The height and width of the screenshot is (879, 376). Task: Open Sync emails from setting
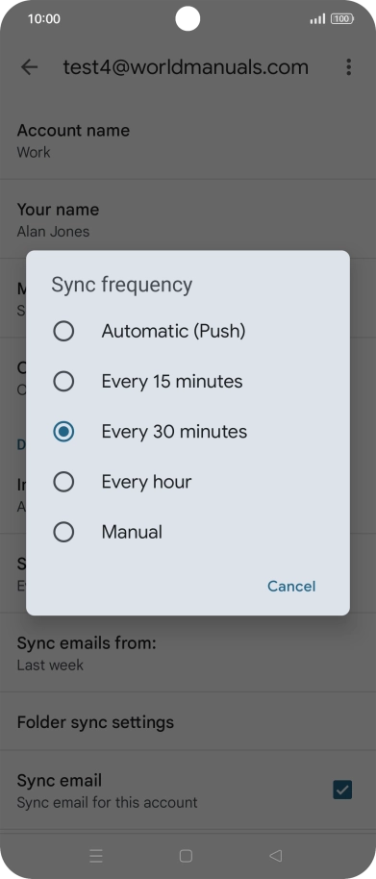(188, 654)
